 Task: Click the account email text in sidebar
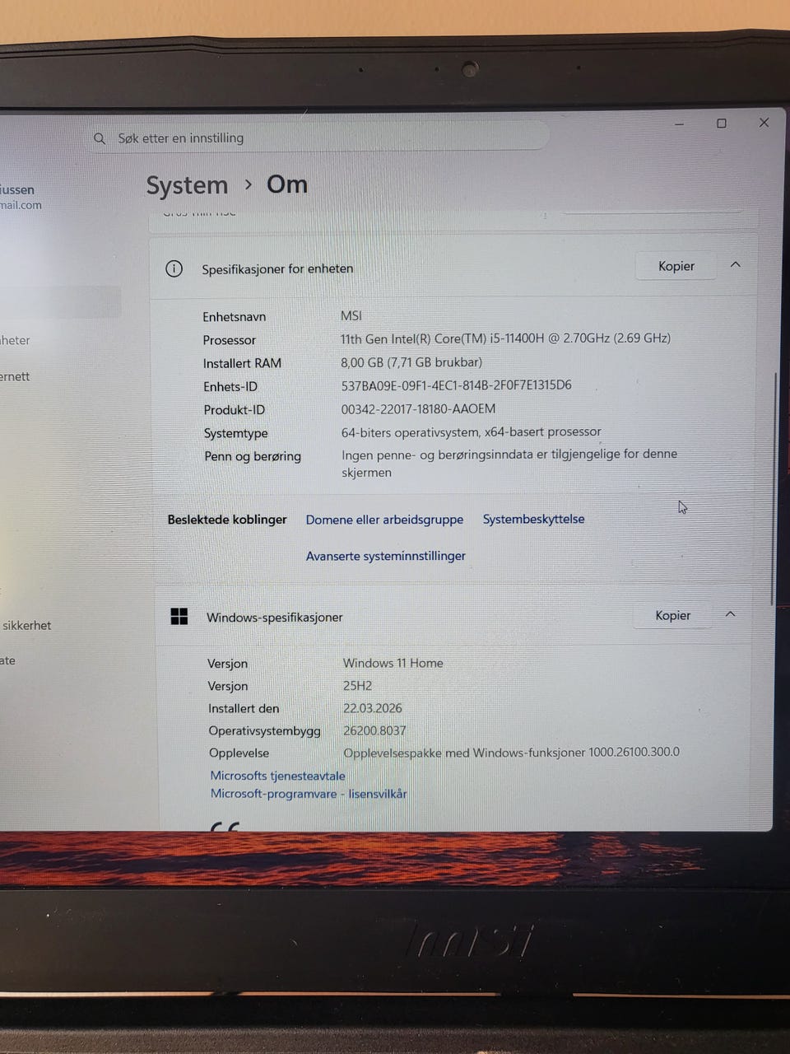[x=21, y=206]
